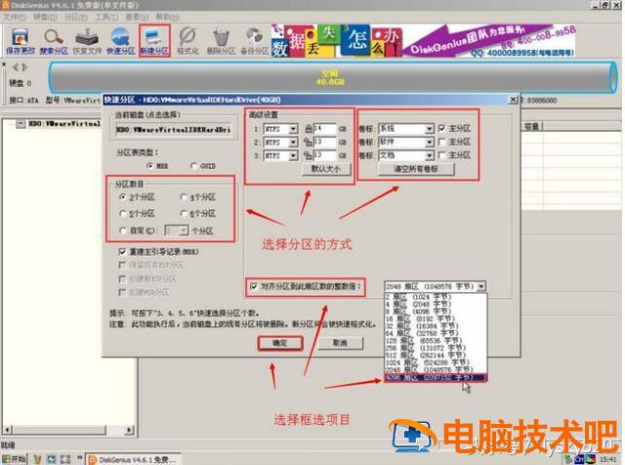Select the 快速分区 quick partition toolbar icon

coord(120,41)
